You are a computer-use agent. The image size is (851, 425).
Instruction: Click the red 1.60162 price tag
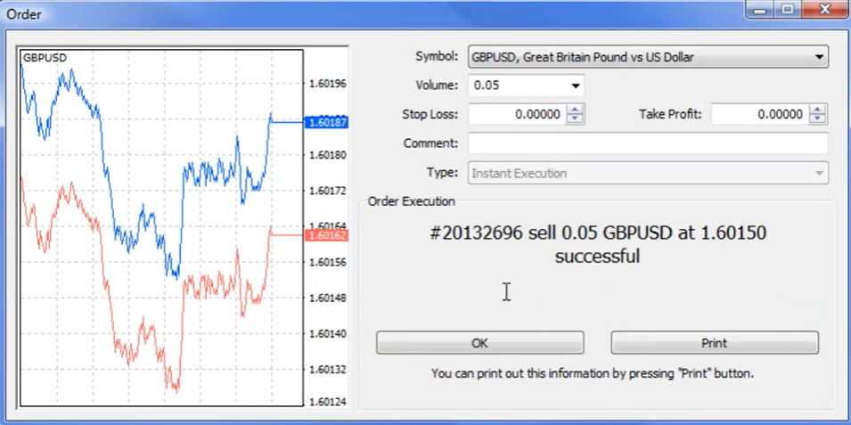pyautogui.click(x=325, y=235)
